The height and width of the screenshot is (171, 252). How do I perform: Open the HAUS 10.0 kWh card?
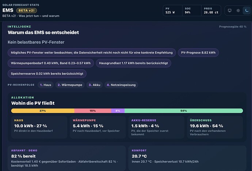(x=39, y=127)
